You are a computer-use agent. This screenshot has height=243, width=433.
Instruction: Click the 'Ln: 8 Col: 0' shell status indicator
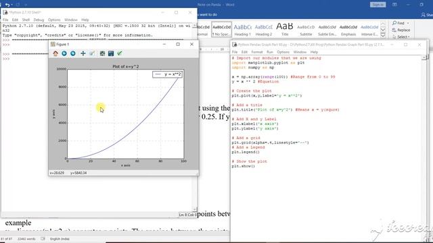point(188,215)
